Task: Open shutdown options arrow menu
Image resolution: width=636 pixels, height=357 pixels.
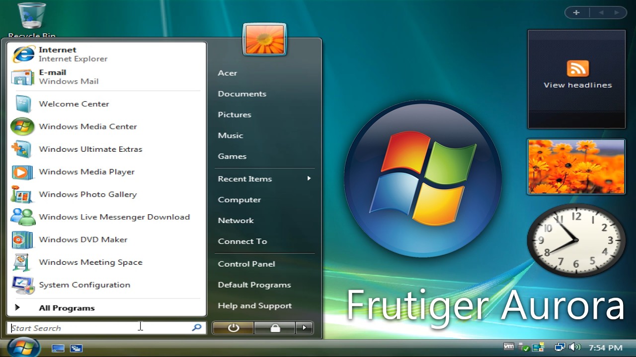Action: tap(304, 328)
